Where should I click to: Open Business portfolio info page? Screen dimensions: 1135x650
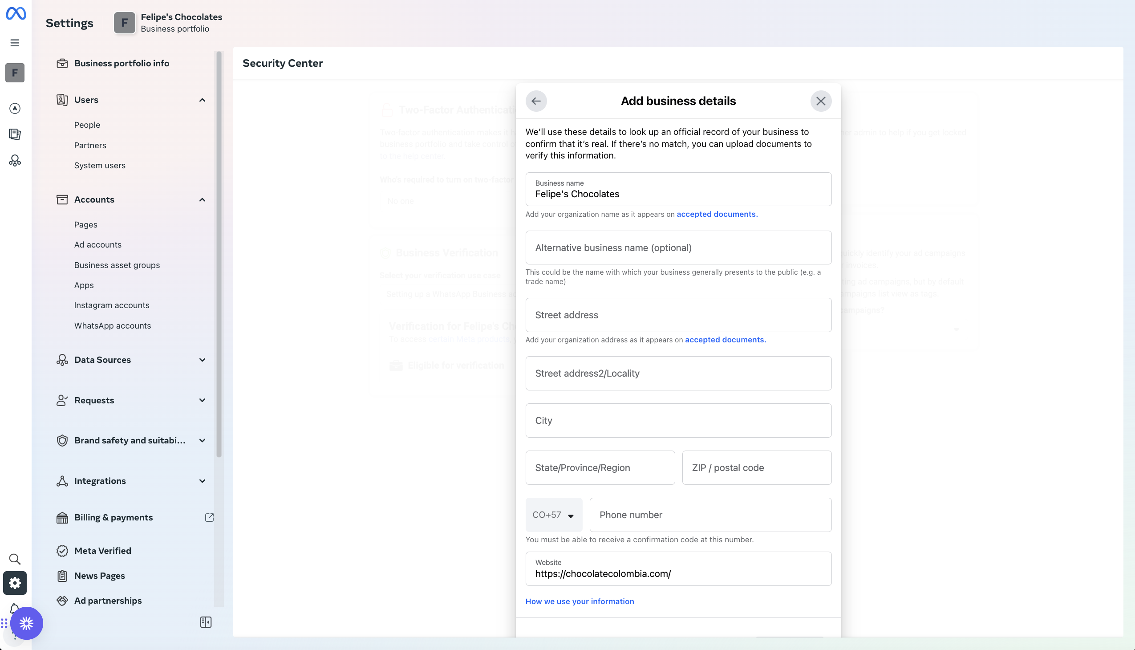(122, 63)
